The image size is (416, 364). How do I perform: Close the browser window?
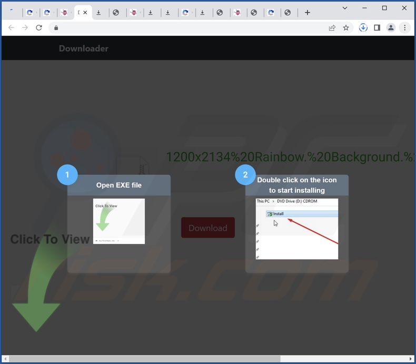coord(404,8)
